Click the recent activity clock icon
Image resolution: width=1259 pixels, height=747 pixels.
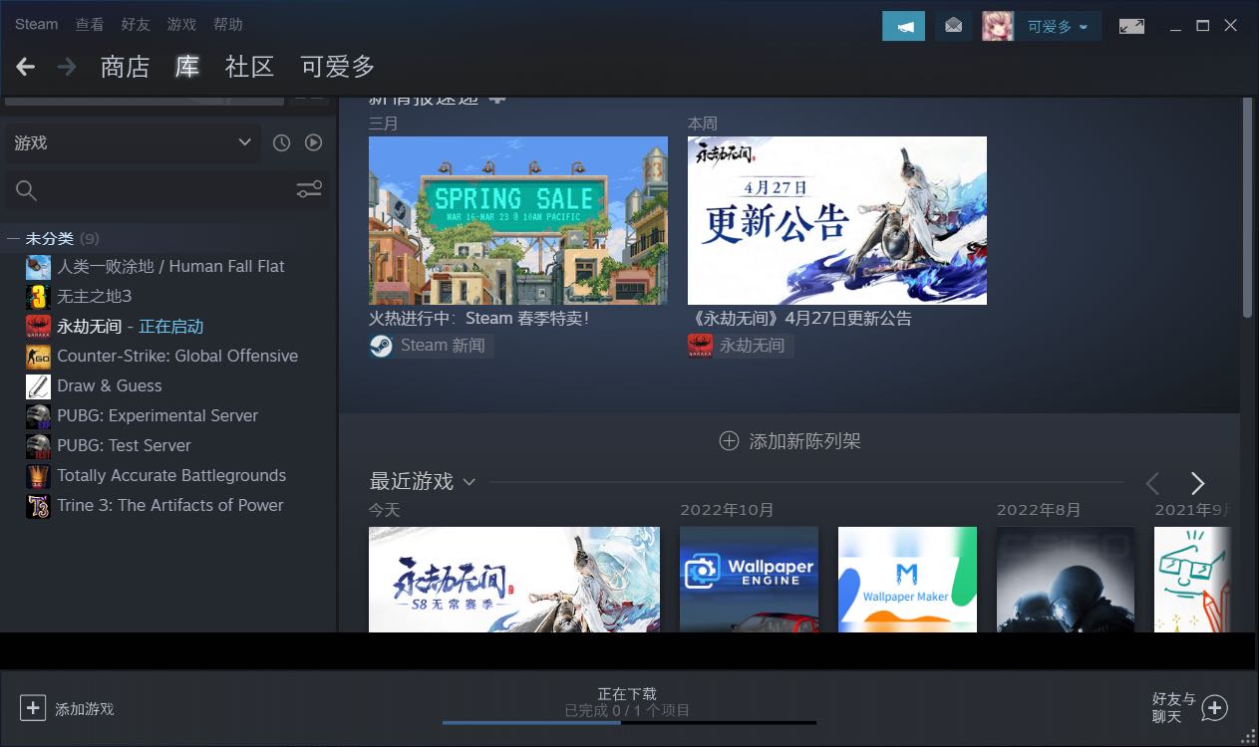282,143
